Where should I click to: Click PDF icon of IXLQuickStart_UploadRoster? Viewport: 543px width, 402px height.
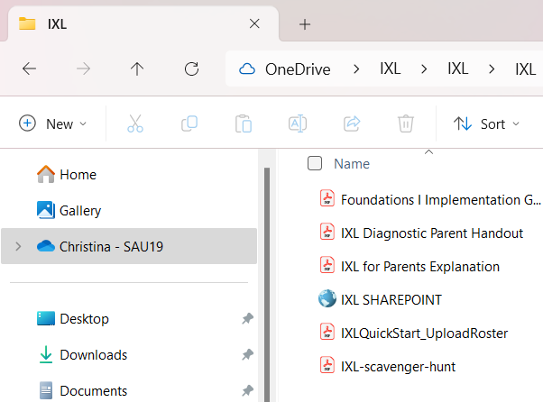pos(327,332)
